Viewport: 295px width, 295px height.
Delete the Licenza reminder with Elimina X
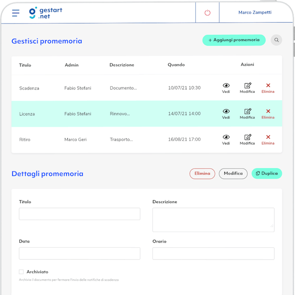268,114
